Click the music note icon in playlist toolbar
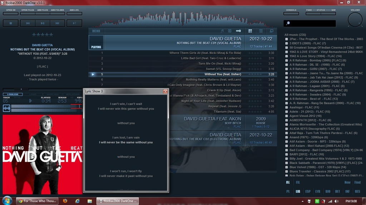The image size is (366, 205). click(x=222, y=31)
